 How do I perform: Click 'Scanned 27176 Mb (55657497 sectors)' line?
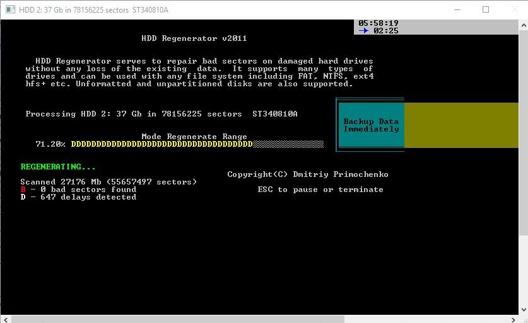pos(109,182)
